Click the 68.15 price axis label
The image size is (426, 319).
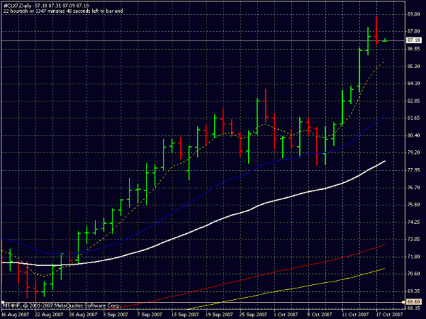[414, 308]
